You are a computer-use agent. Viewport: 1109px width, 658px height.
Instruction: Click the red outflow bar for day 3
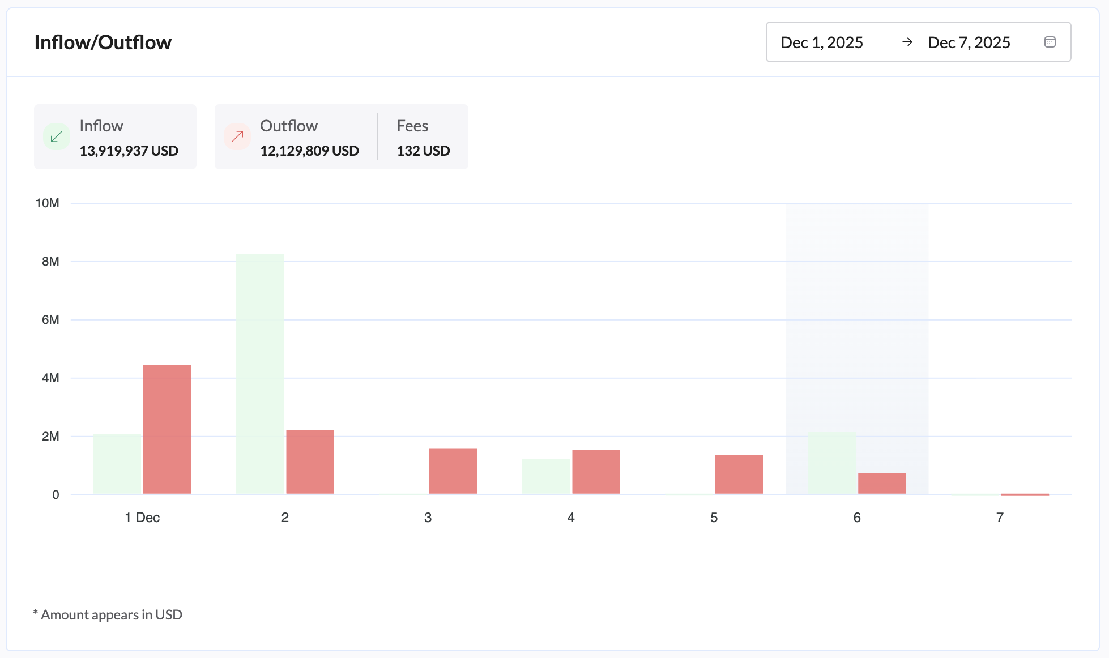point(453,471)
